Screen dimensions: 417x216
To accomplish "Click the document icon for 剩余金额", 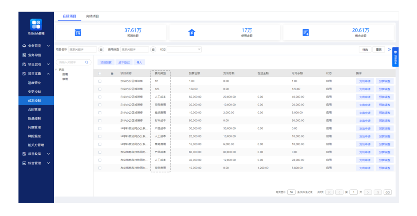I will click(306, 32).
